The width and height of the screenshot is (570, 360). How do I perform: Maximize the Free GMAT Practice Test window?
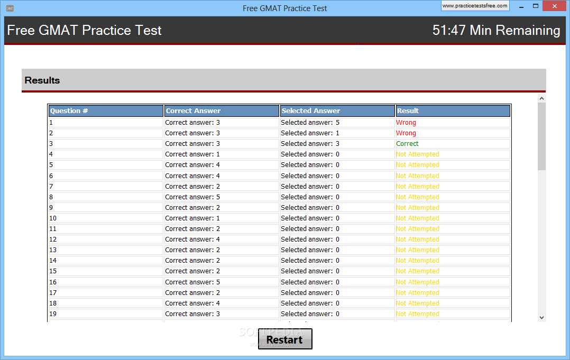(x=535, y=6)
